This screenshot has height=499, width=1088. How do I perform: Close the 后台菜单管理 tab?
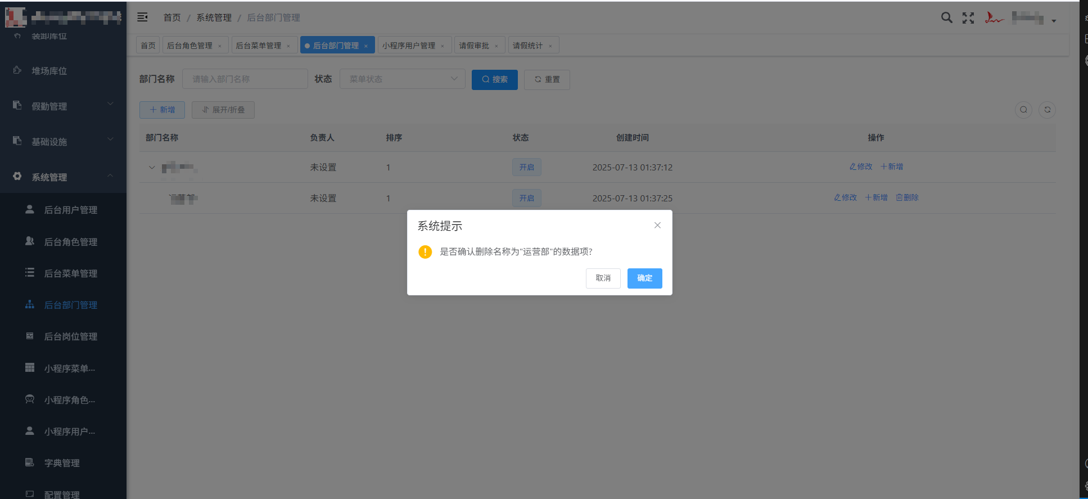tap(288, 46)
